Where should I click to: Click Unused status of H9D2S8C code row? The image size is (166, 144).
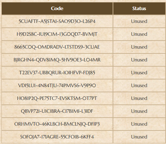[x=139, y=34]
